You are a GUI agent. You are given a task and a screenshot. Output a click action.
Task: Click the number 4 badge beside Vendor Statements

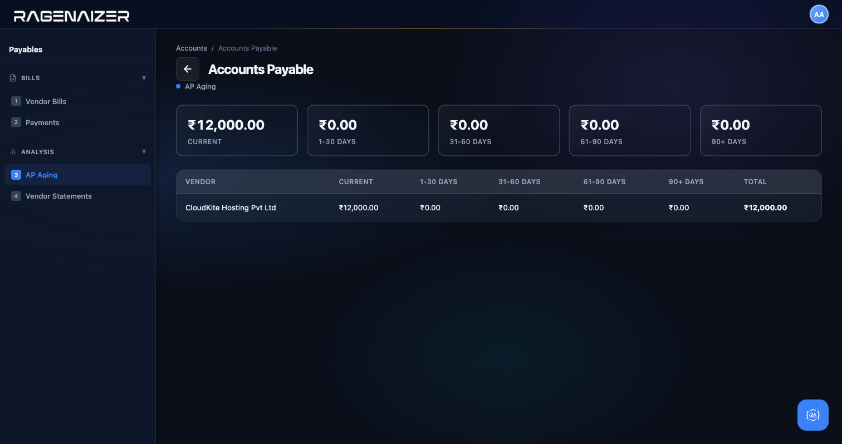(16, 196)
